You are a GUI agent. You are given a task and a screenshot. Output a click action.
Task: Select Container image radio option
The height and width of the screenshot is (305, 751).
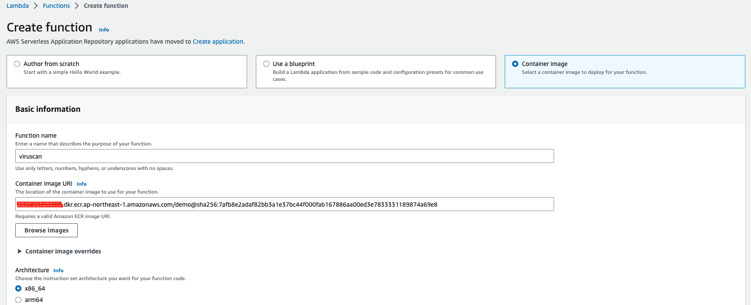(x=515, y=64)
